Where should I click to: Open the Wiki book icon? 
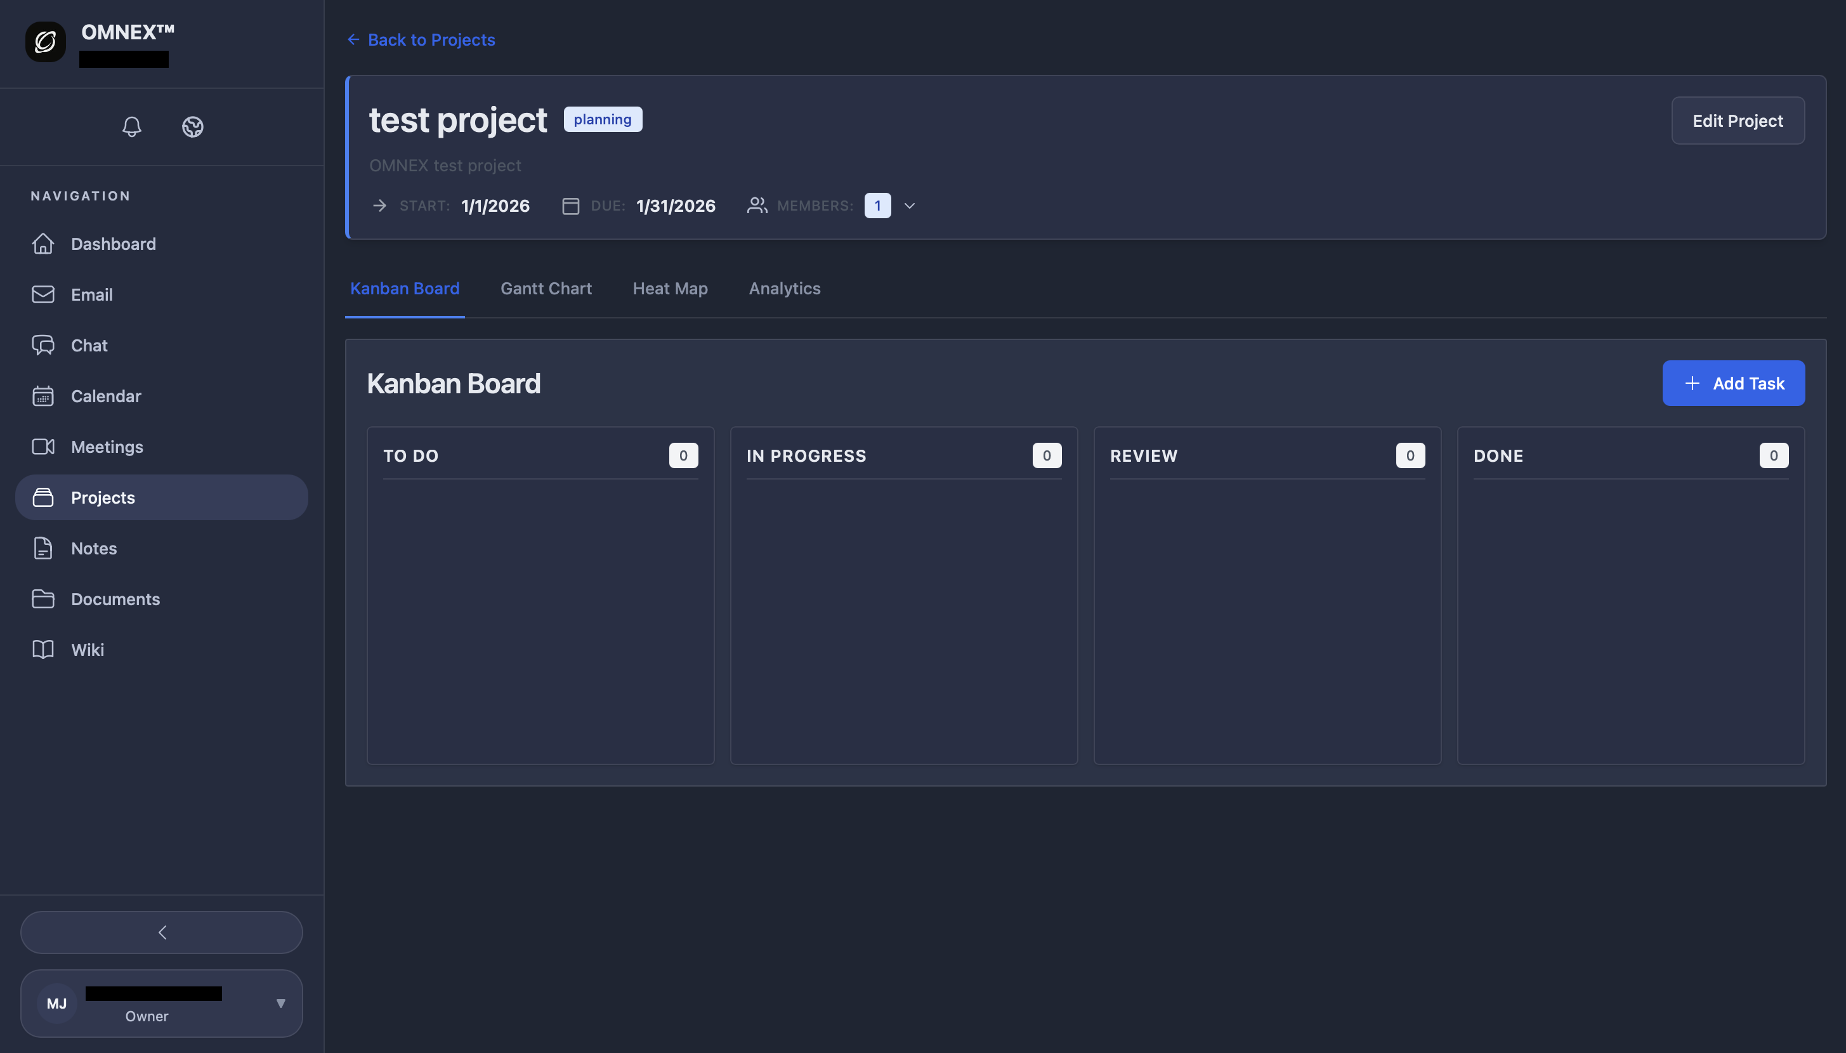[x=43, y=650]
